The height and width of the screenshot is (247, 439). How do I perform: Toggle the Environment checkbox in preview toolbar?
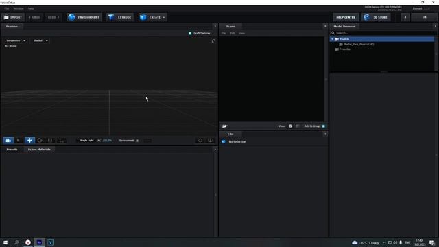(137, 141)
